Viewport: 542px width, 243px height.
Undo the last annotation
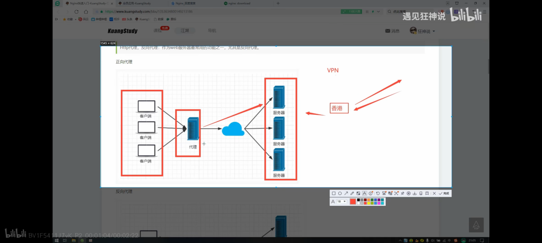click(x=378, y=193)
